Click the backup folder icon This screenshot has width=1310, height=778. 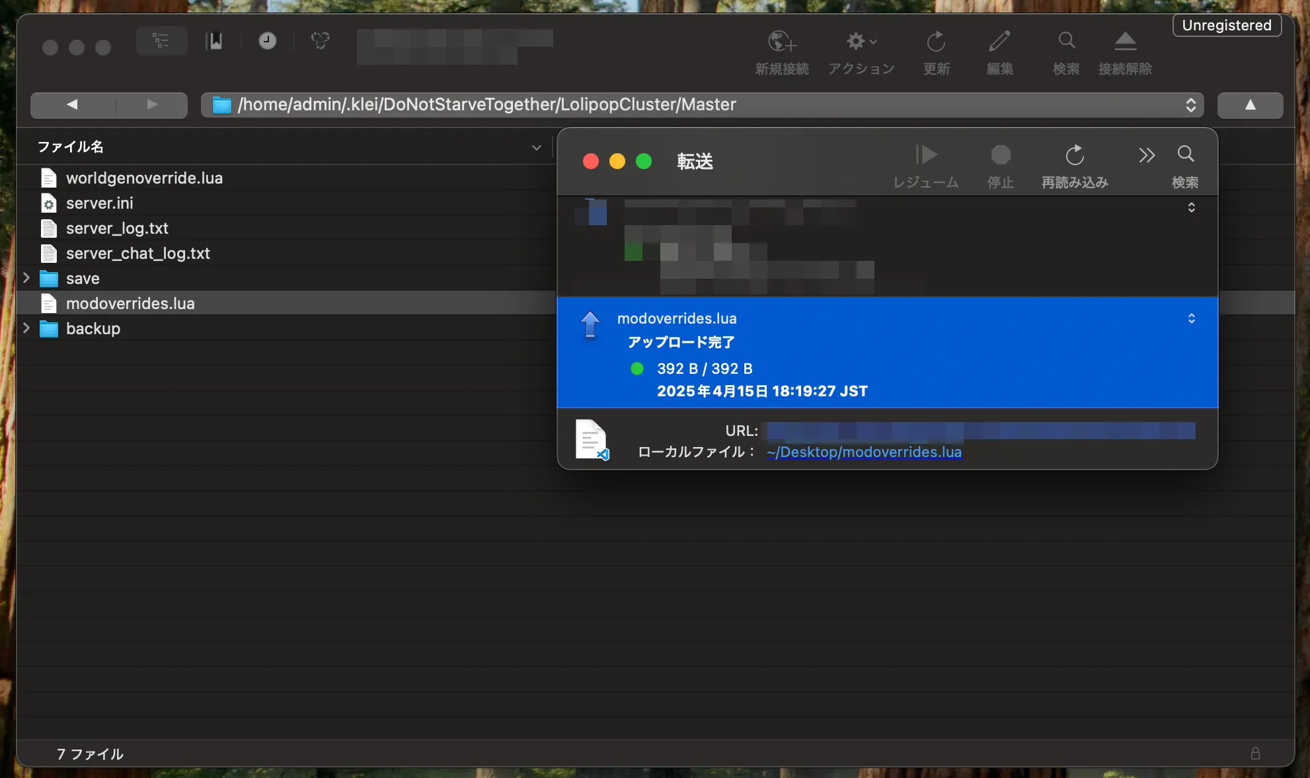click(49, 329)
